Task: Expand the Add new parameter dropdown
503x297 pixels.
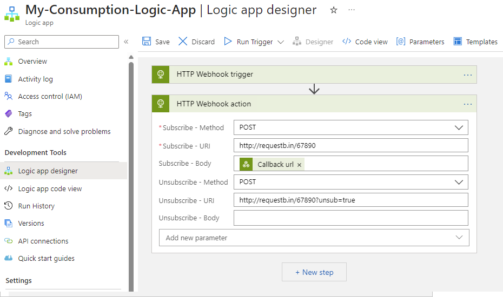Action: [x=459, y=238]
